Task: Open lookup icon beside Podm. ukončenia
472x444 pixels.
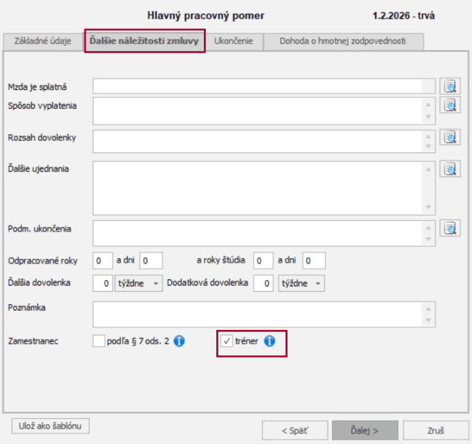Action: coord(451,228)
